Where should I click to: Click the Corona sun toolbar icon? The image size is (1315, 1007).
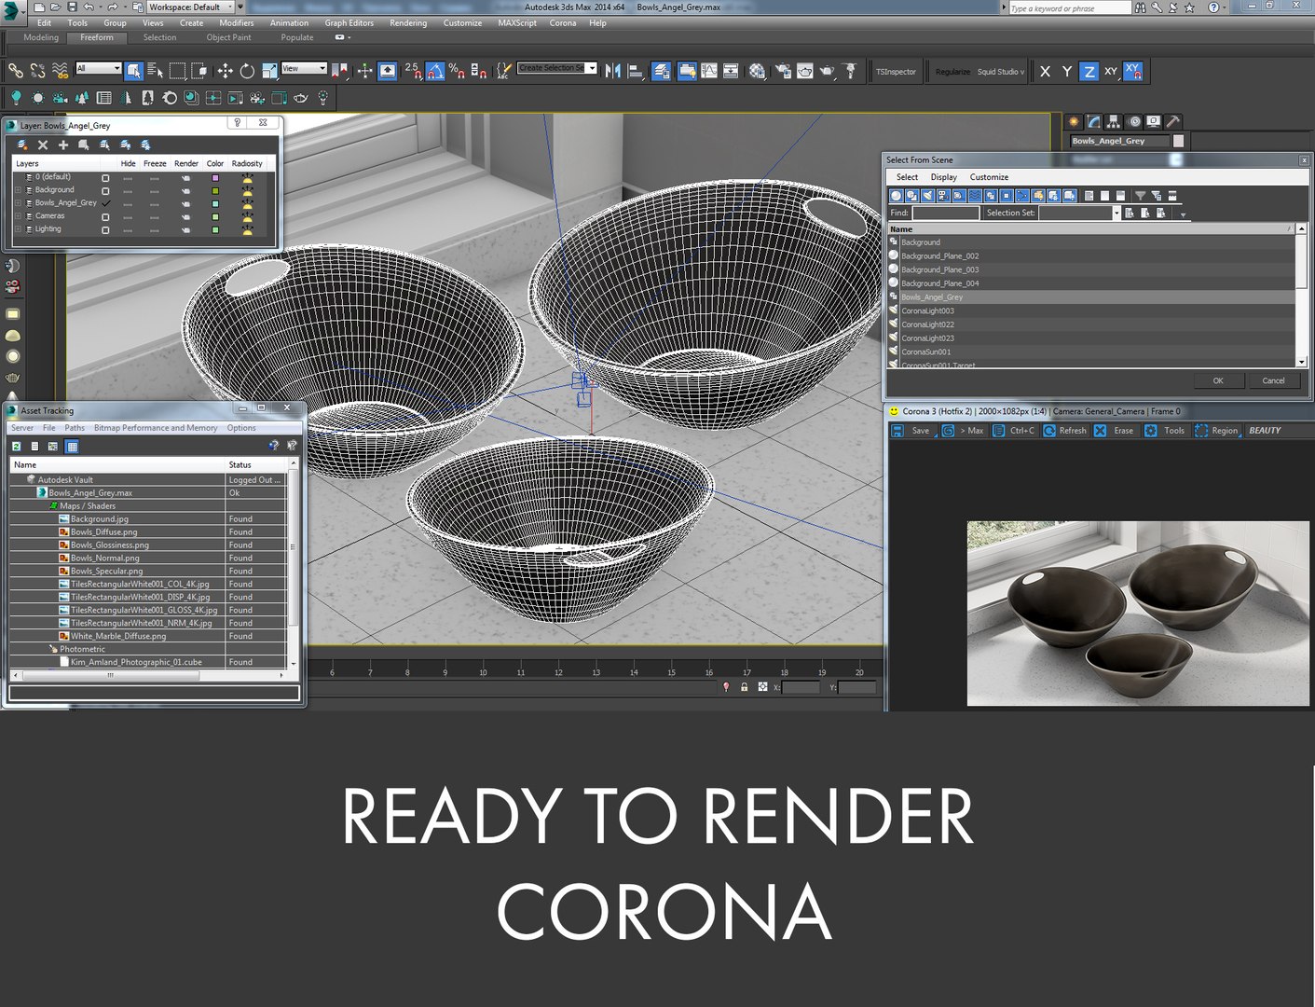(37, 98)
